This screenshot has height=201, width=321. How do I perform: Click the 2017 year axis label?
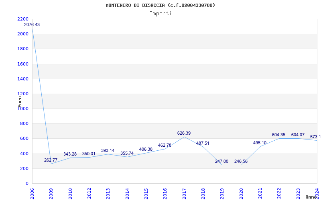(184, 193)
